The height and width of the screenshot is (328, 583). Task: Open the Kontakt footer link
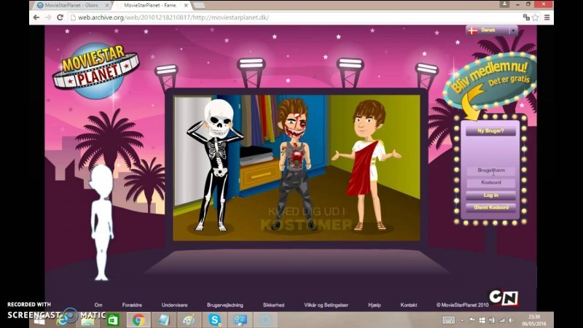(409, 305)
